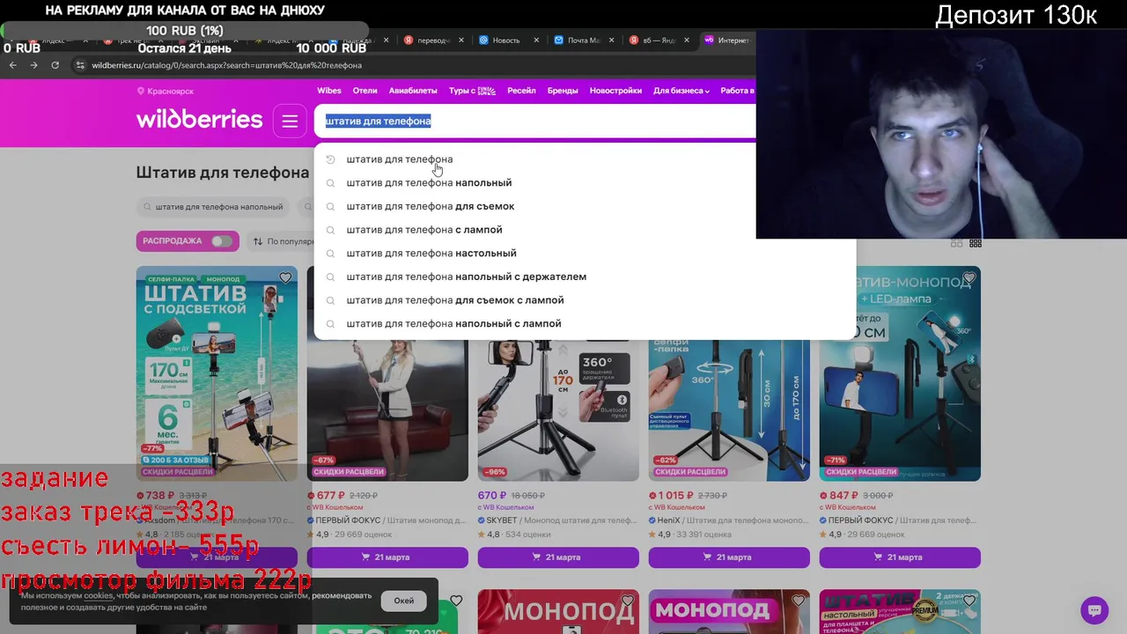Toggle the РАСПРОДАЖА switch
The image size is (1127, 634).
pos(222,241)
